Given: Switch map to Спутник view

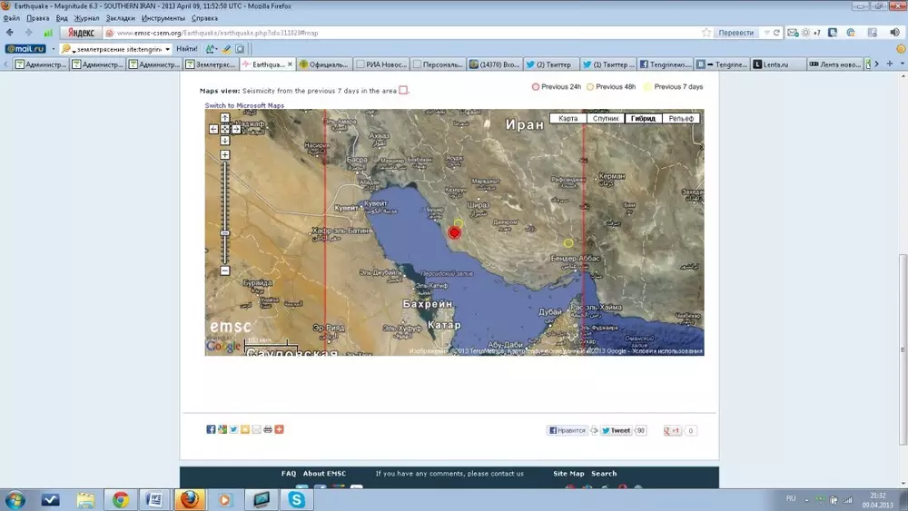Looking at the screenshot, I should pos(606,119).
